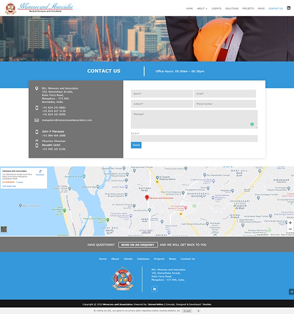Click the phone icon beside office numbers
The image size is (294, 314).
tap(37, 108)
